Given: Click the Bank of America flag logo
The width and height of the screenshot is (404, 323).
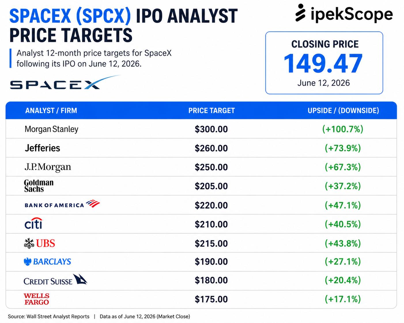Looking at the screenshot, I should coord(93,204).
